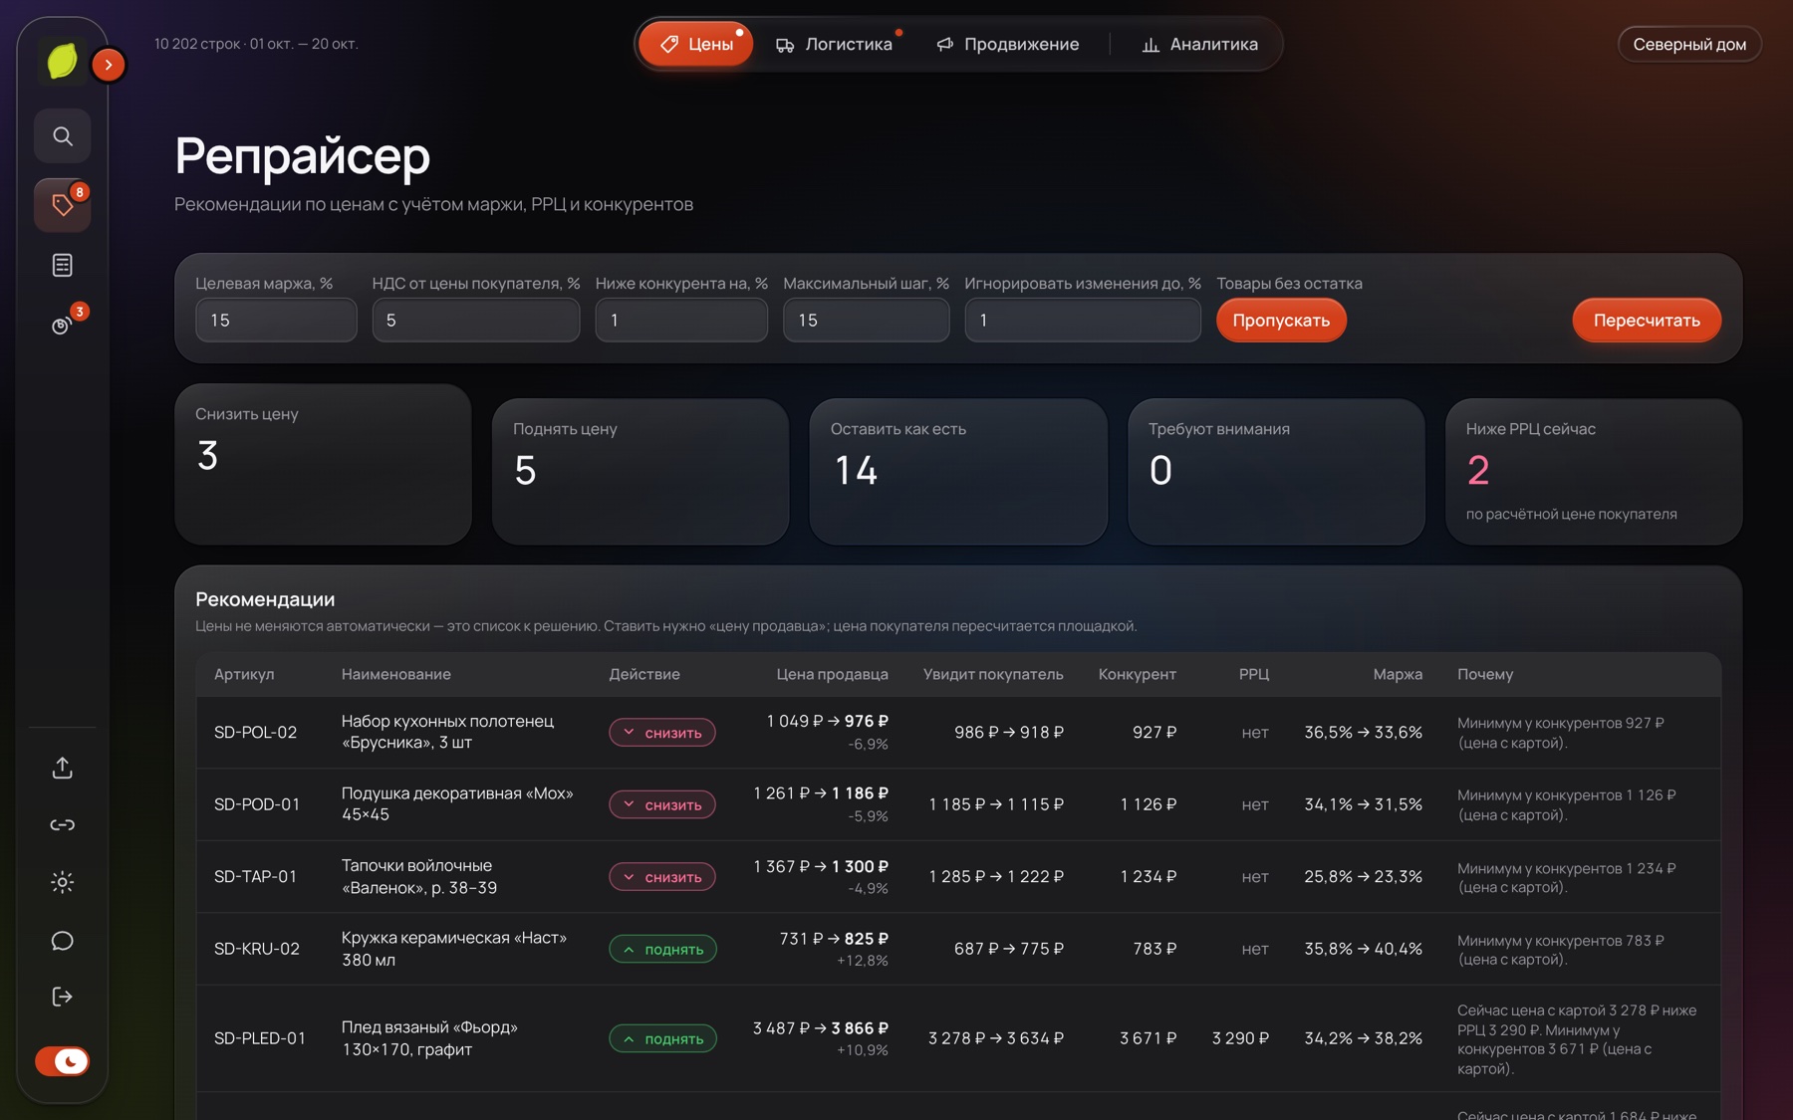Click the снизить badge for SD-POD-01
Viewport: 1793px width, 1120px height.
(x=662, y=804)
